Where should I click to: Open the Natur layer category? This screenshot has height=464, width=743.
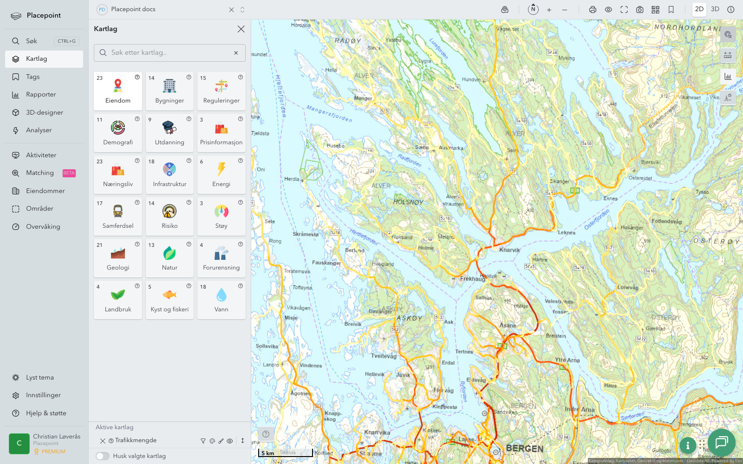click(x=169, y=258)
